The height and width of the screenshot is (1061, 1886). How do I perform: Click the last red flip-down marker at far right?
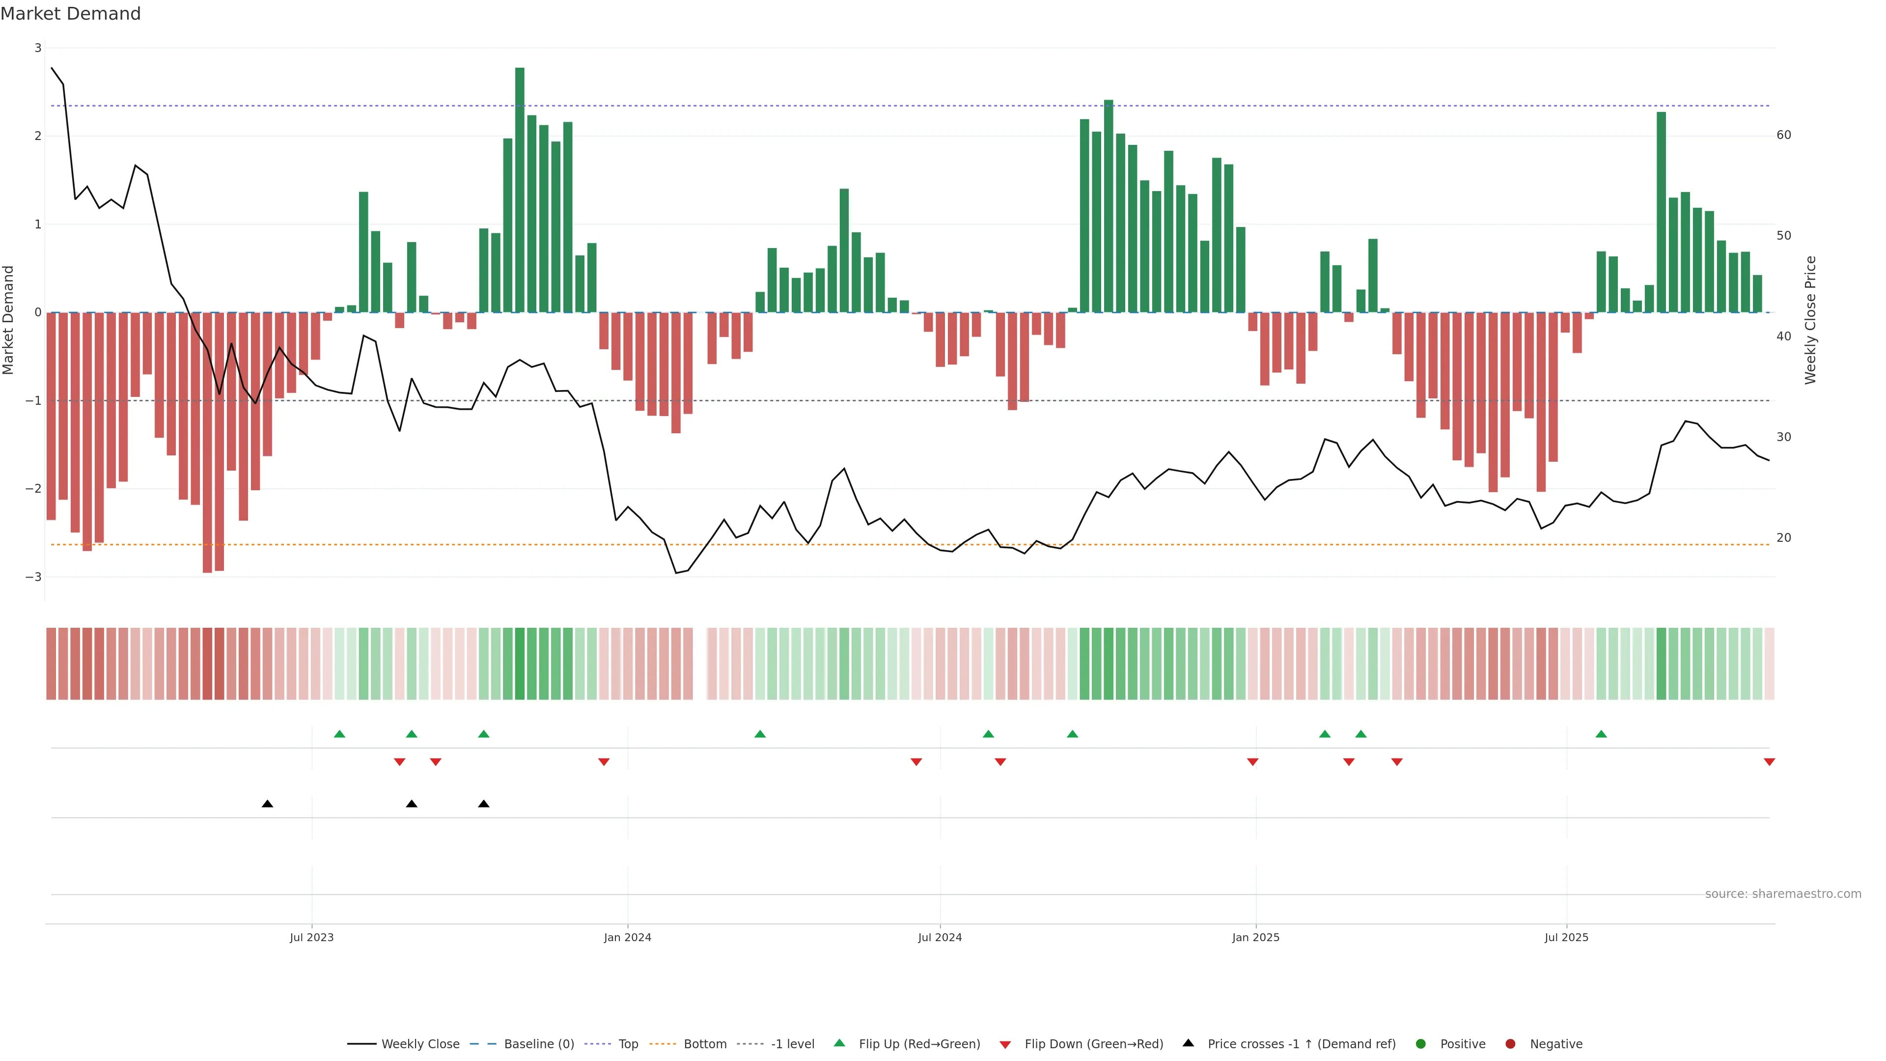1770,762
